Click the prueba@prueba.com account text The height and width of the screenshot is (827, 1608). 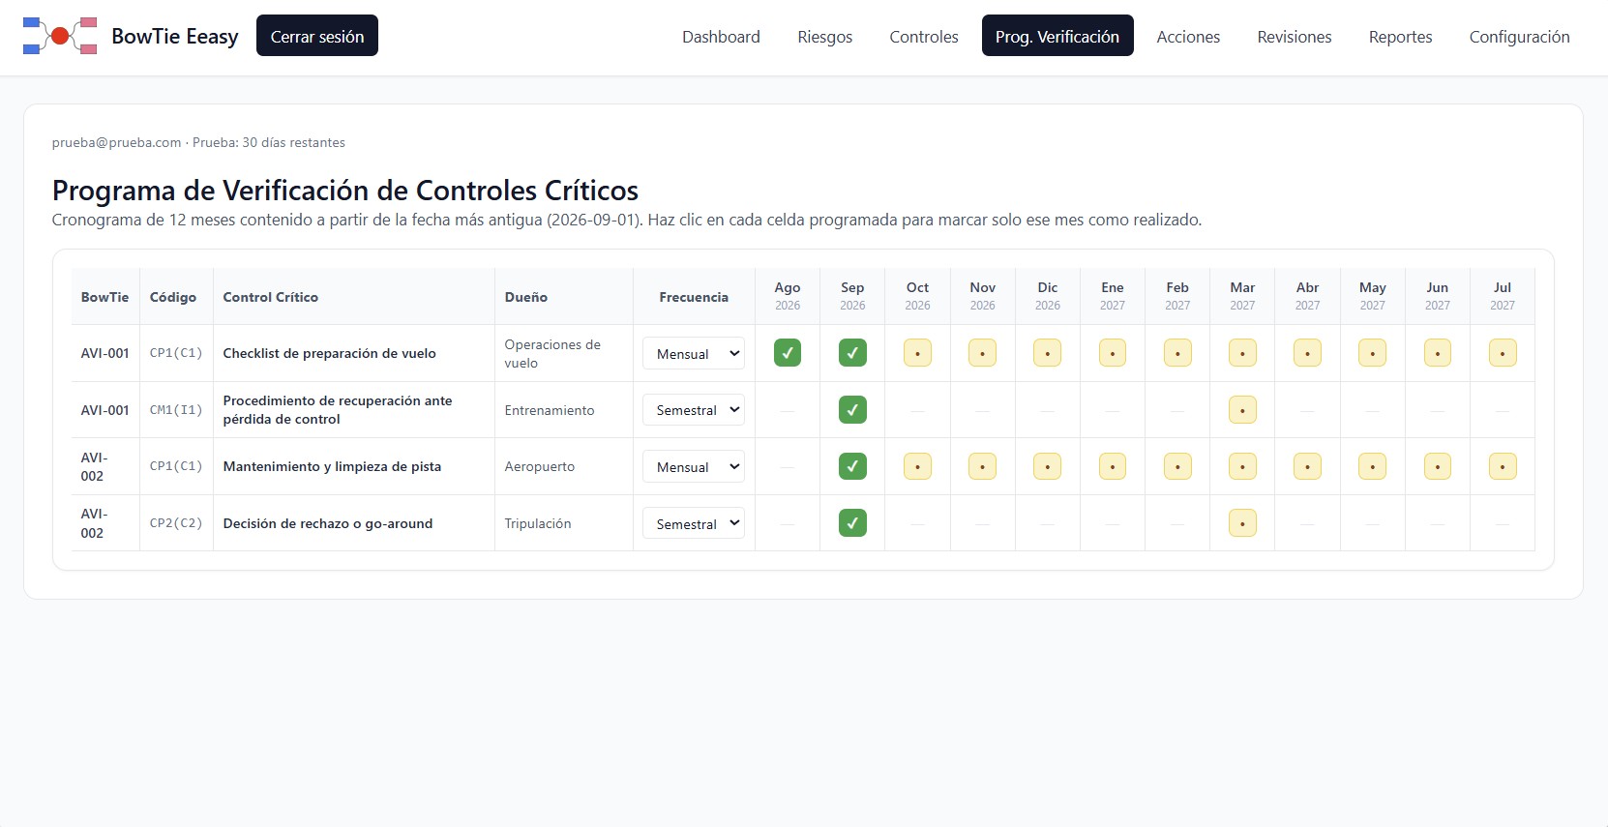pyautogui.click(x=117, y=142)
